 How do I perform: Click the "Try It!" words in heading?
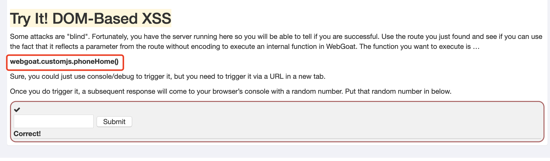[x=29, y=18]
